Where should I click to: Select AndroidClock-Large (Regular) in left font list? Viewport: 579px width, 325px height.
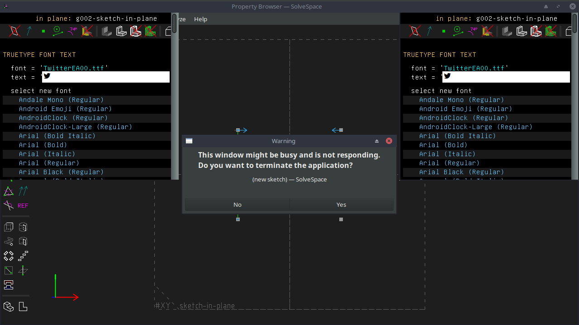pyautogui.click(x=76, y=127)
